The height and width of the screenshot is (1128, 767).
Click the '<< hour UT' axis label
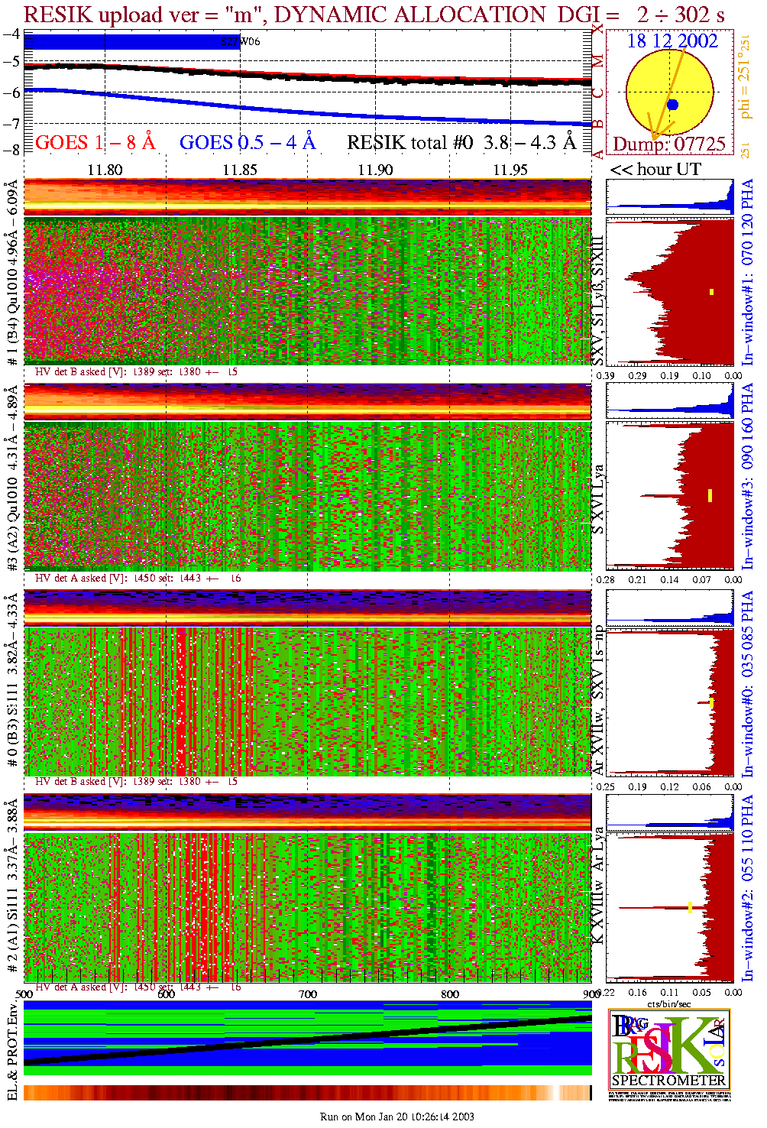tap(655, 169)
